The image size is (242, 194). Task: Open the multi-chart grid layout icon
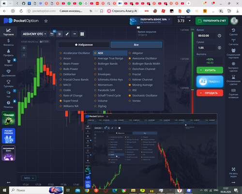pos(82,34)
